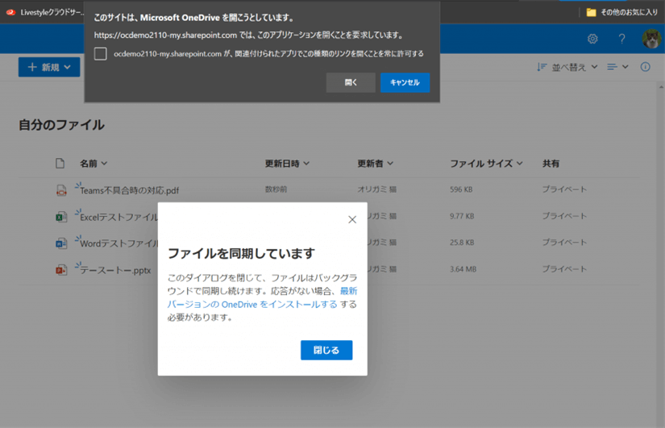Click プライベート sharing status of the 3.64 MB file
This screenshot has height=428, width=665.
(x=564, y=269)
